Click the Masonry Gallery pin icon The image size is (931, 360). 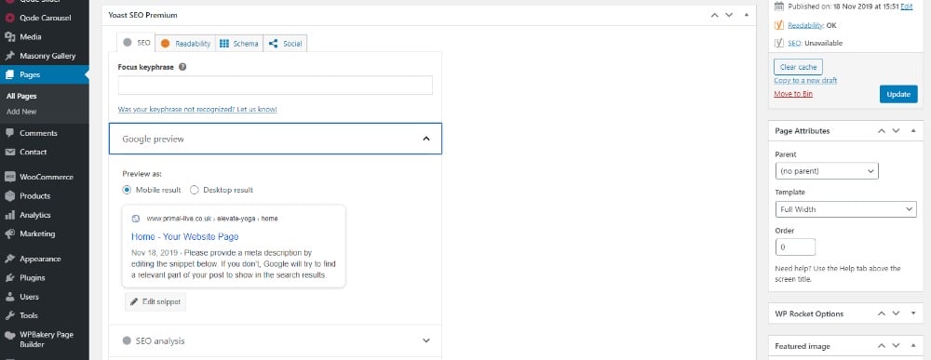(x=9, y=56)
